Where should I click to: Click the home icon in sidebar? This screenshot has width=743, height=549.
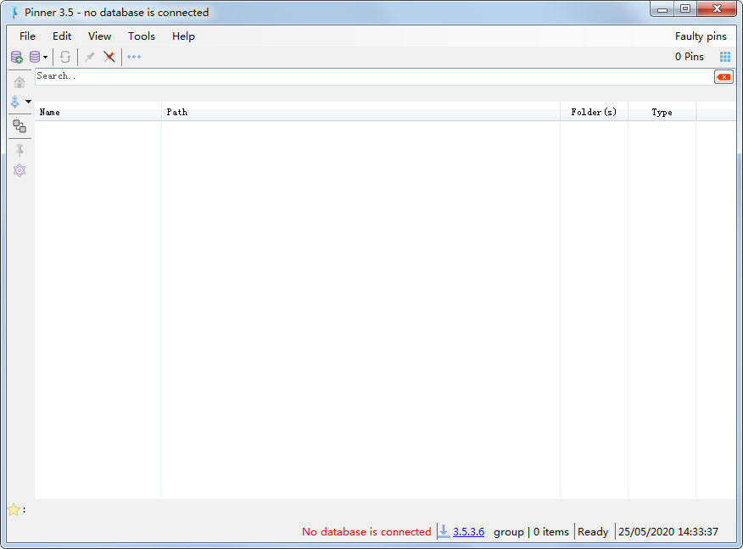(x=20, y=82)
